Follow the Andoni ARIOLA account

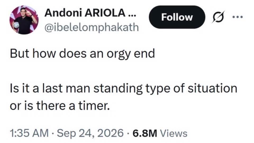pyautogui.click(x=177, y=17)
